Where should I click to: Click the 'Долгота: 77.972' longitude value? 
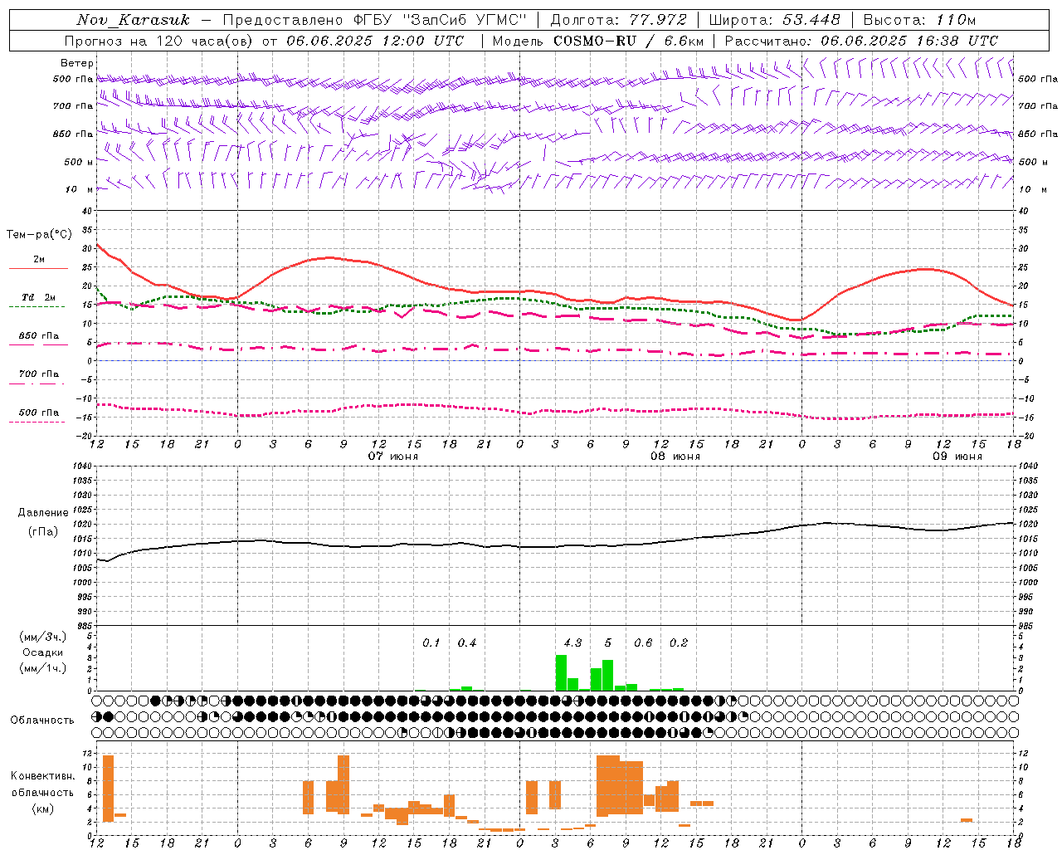pos(618,20)
